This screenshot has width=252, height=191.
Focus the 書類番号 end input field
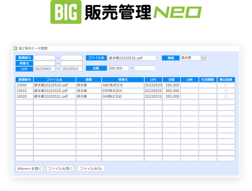click(x=72, y=58)
